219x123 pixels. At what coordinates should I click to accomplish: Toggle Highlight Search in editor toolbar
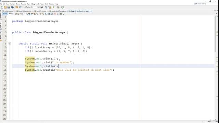pyautogui.click(x=35, y=14)
